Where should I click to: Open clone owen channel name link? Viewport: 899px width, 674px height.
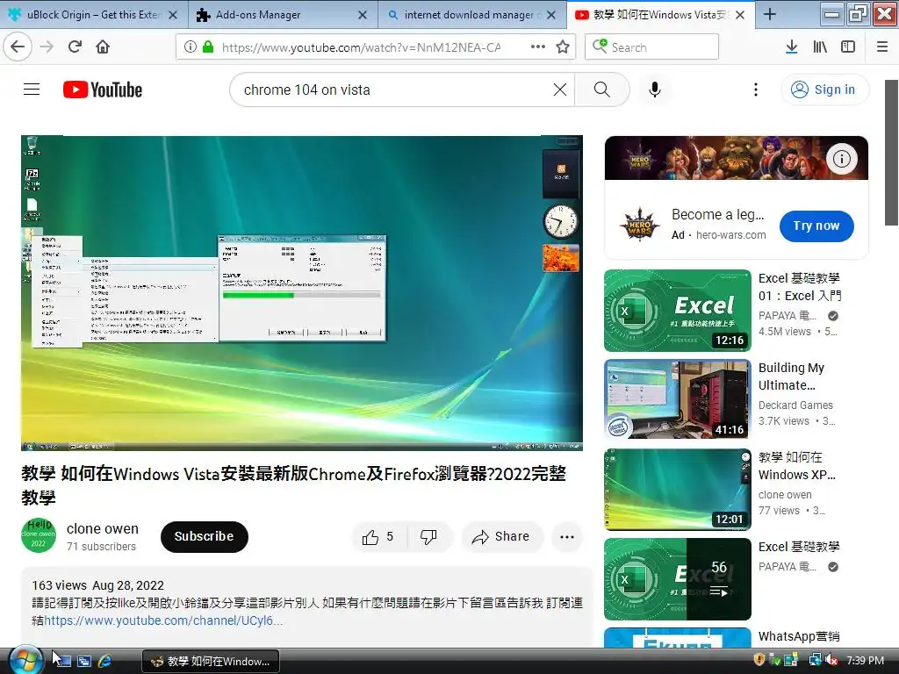(x=103, y=528)
